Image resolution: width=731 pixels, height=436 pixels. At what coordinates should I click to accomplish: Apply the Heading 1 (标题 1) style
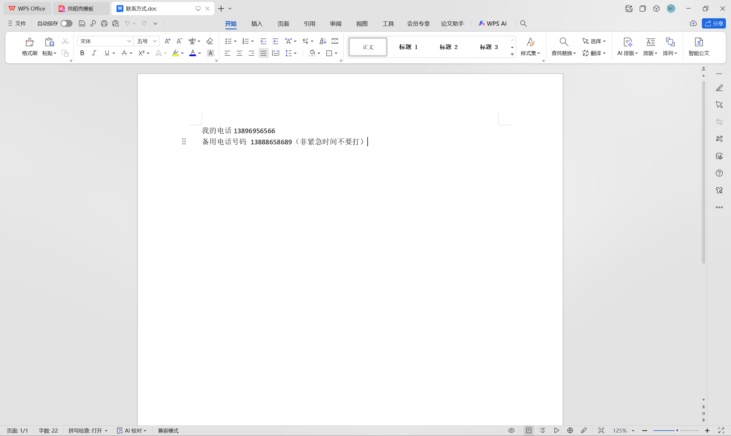coord(408,47)
